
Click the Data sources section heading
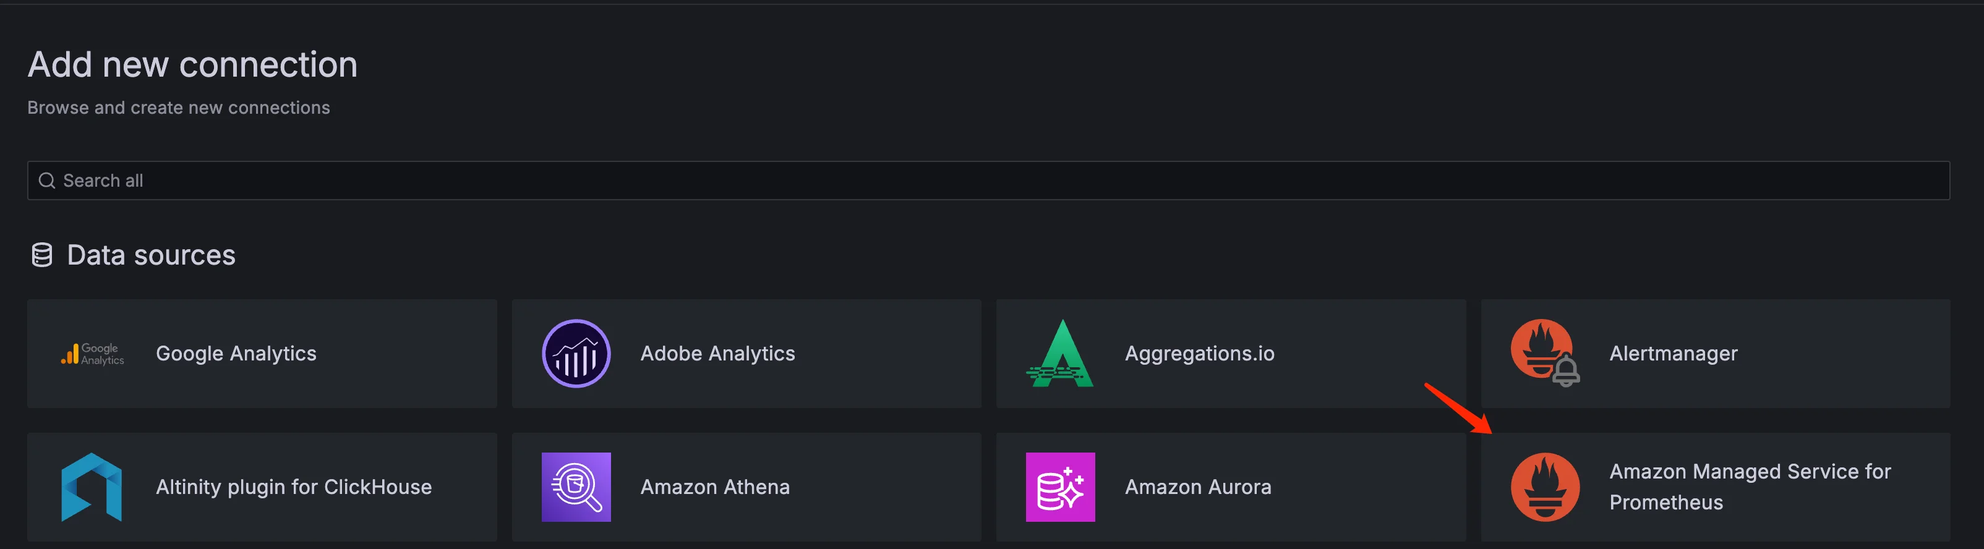(151, 255)
